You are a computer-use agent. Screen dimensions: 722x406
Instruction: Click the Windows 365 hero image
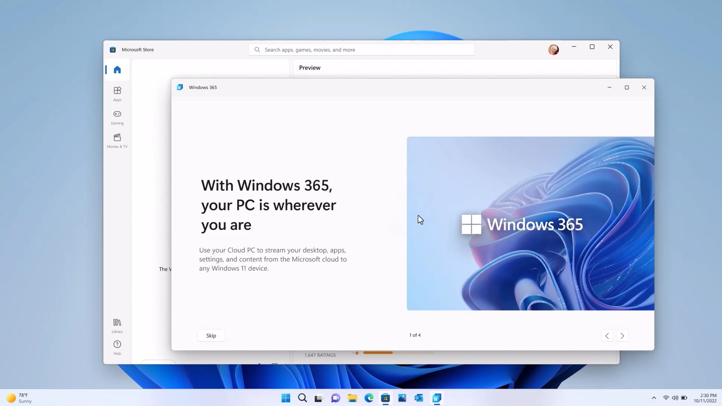click(x=530, y=223)
